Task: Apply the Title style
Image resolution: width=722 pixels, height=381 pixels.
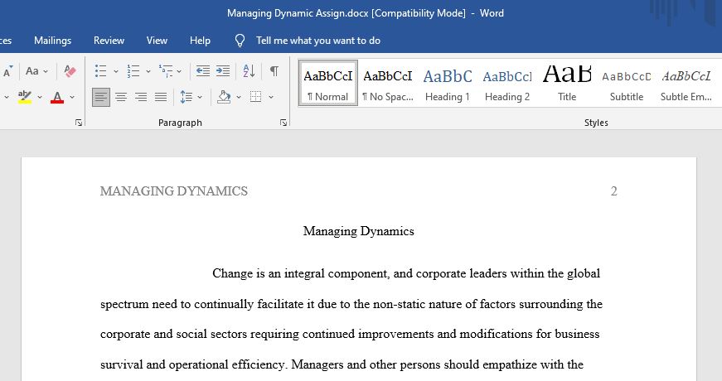Action: coord(567,84)
